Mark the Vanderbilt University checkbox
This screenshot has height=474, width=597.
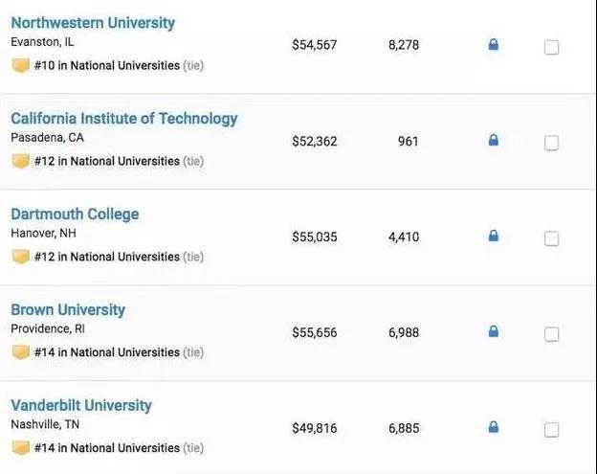(552, 430)
